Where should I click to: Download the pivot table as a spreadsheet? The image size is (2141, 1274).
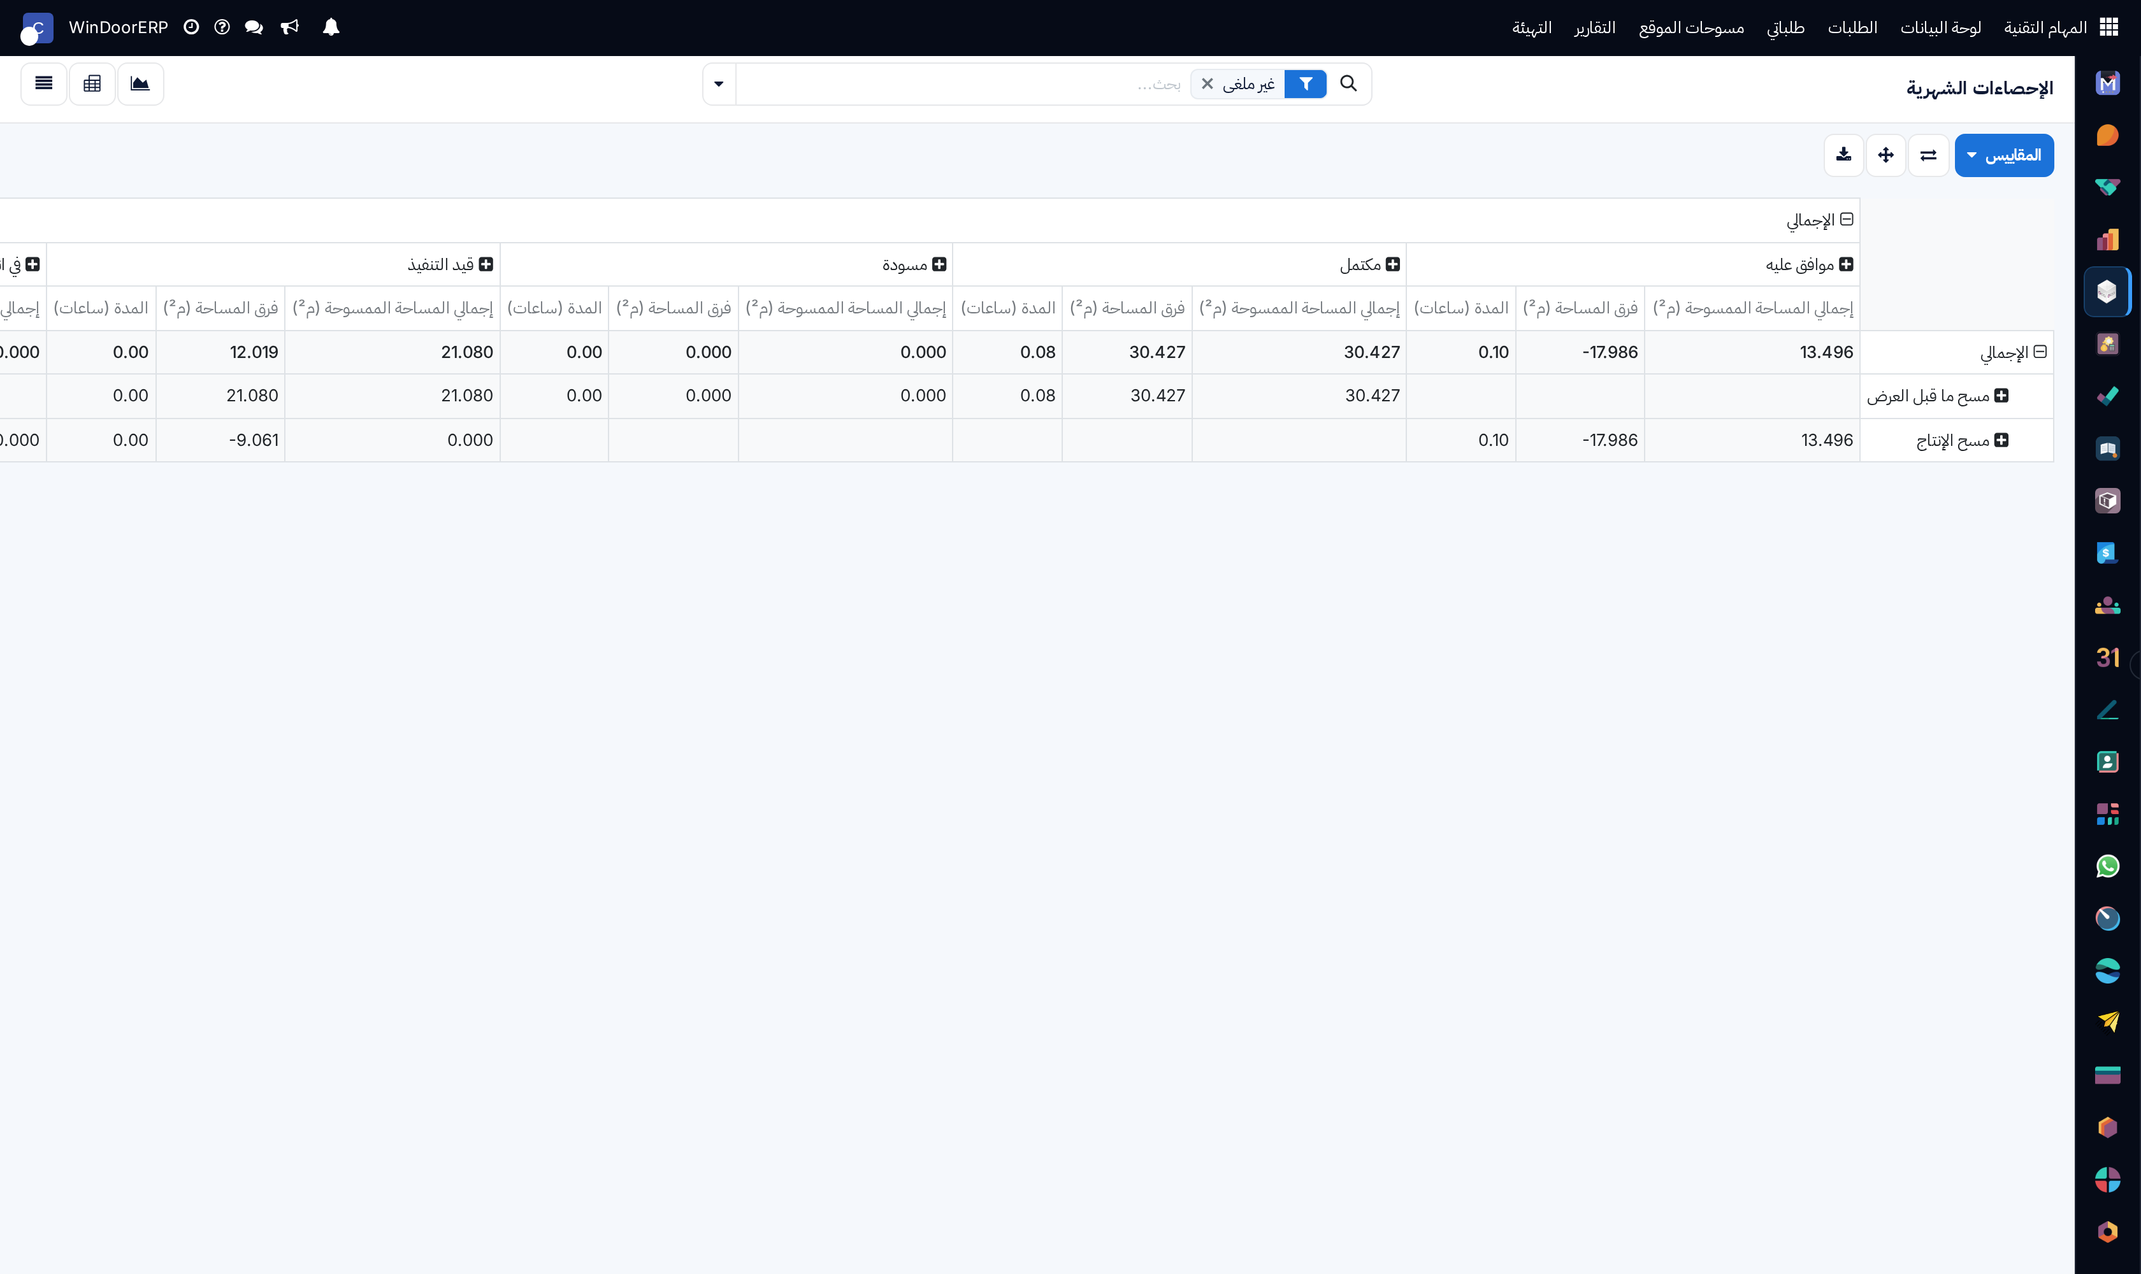pos(1843,155)
